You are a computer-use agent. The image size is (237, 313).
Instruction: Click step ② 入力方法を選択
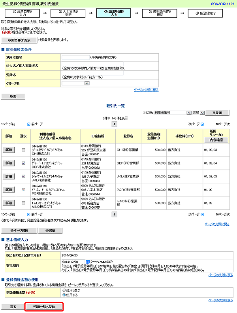point(68,13)
